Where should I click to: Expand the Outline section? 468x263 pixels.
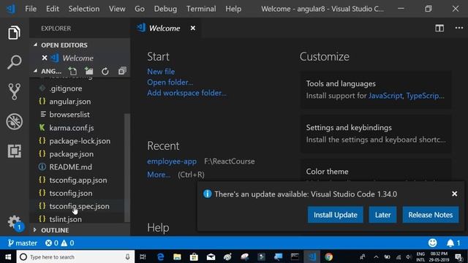[x=80, y=230]
